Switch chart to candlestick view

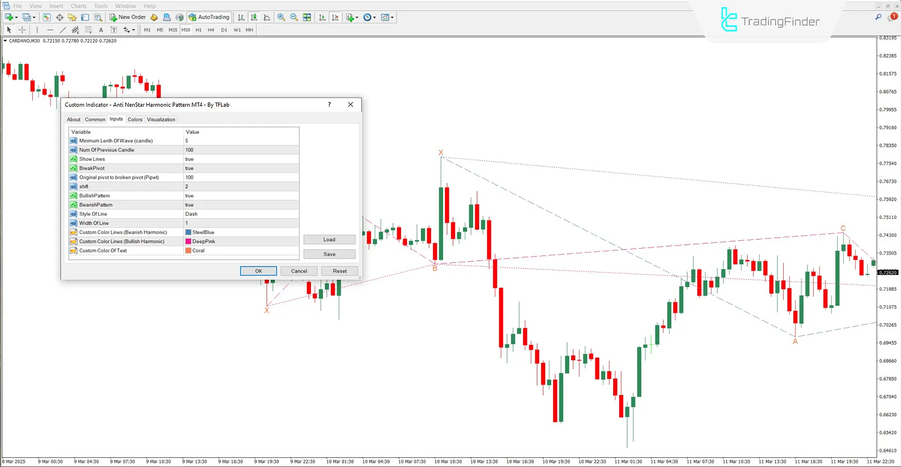254,17
